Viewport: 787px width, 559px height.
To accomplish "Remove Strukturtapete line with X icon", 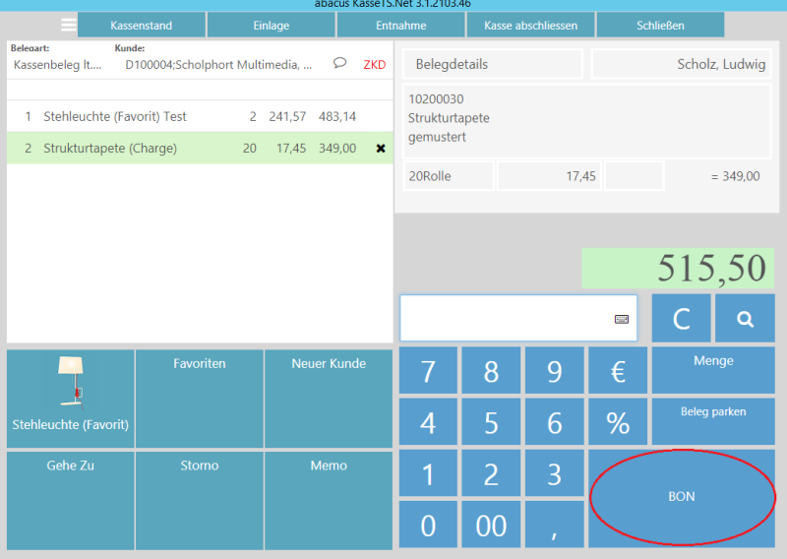I will tap(381, 149).
